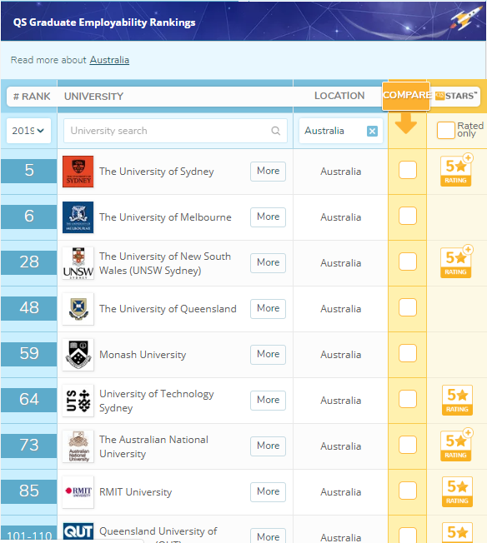Image resolution: width=487 pixels, height=543 pixels.
Task: Click the COMPARE header button
Action: 406,96
